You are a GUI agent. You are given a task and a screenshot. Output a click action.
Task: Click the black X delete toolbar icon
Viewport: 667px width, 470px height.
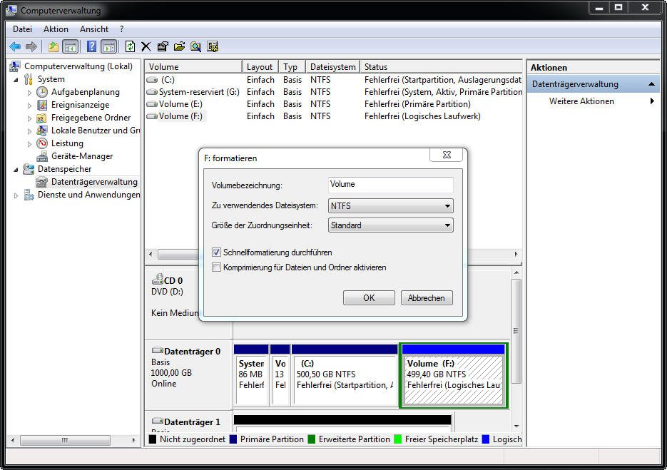tap(146, 46)
